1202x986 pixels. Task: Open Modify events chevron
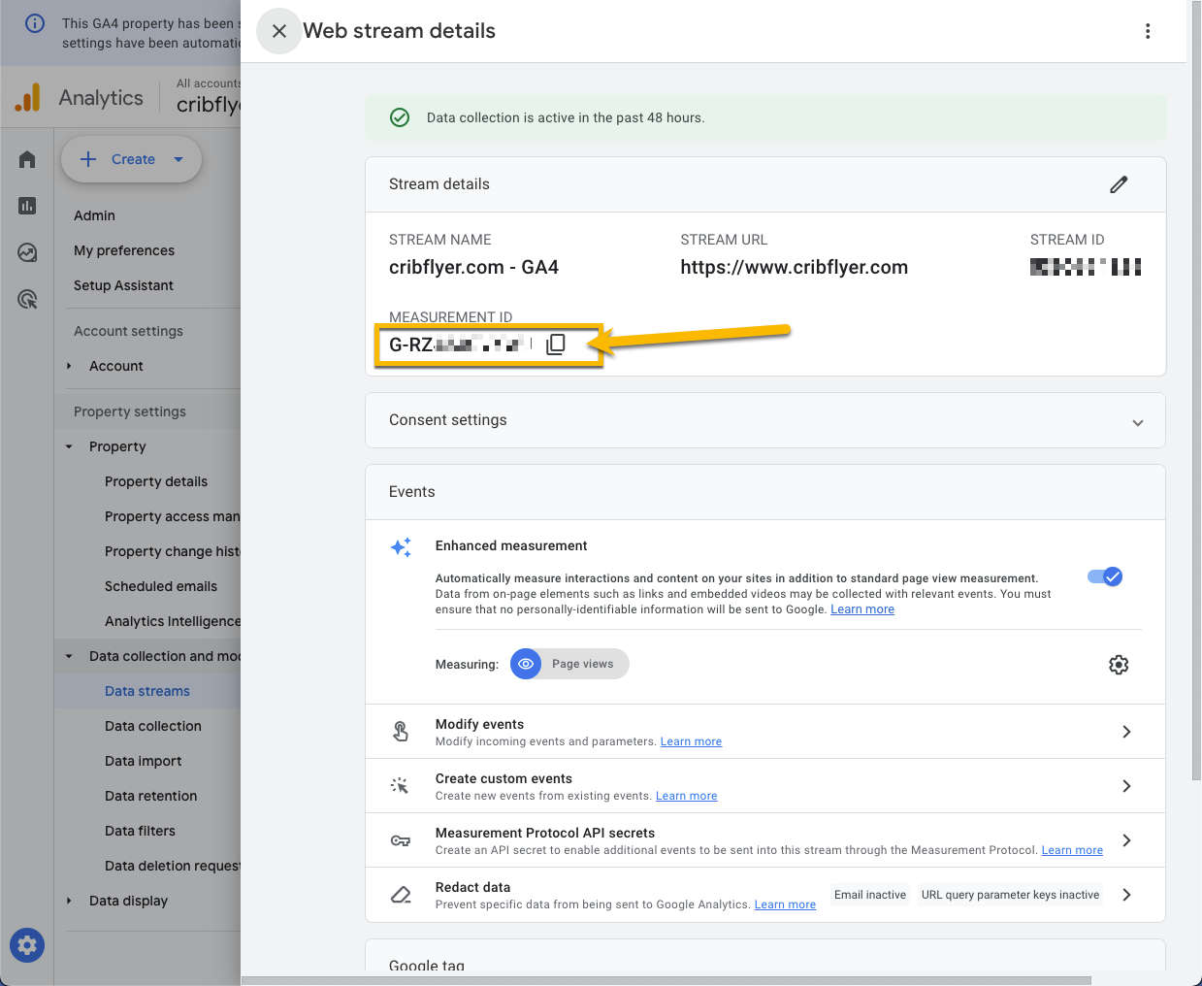coord(1126,732)
